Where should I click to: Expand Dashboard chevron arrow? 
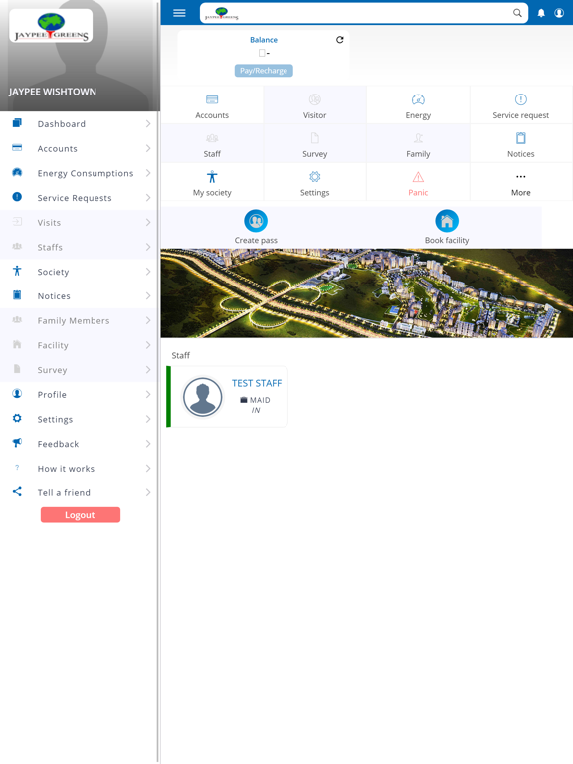[x=148, y=124]
